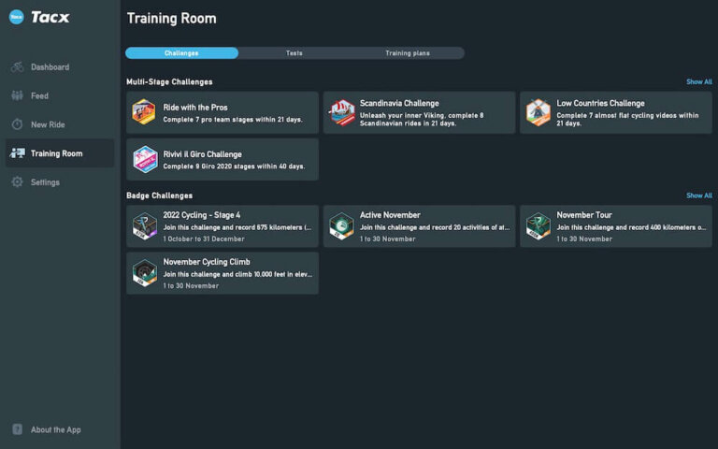Open the November Tour challenge card
Screen dimensions: 718x449
click(x=615, y=226)
